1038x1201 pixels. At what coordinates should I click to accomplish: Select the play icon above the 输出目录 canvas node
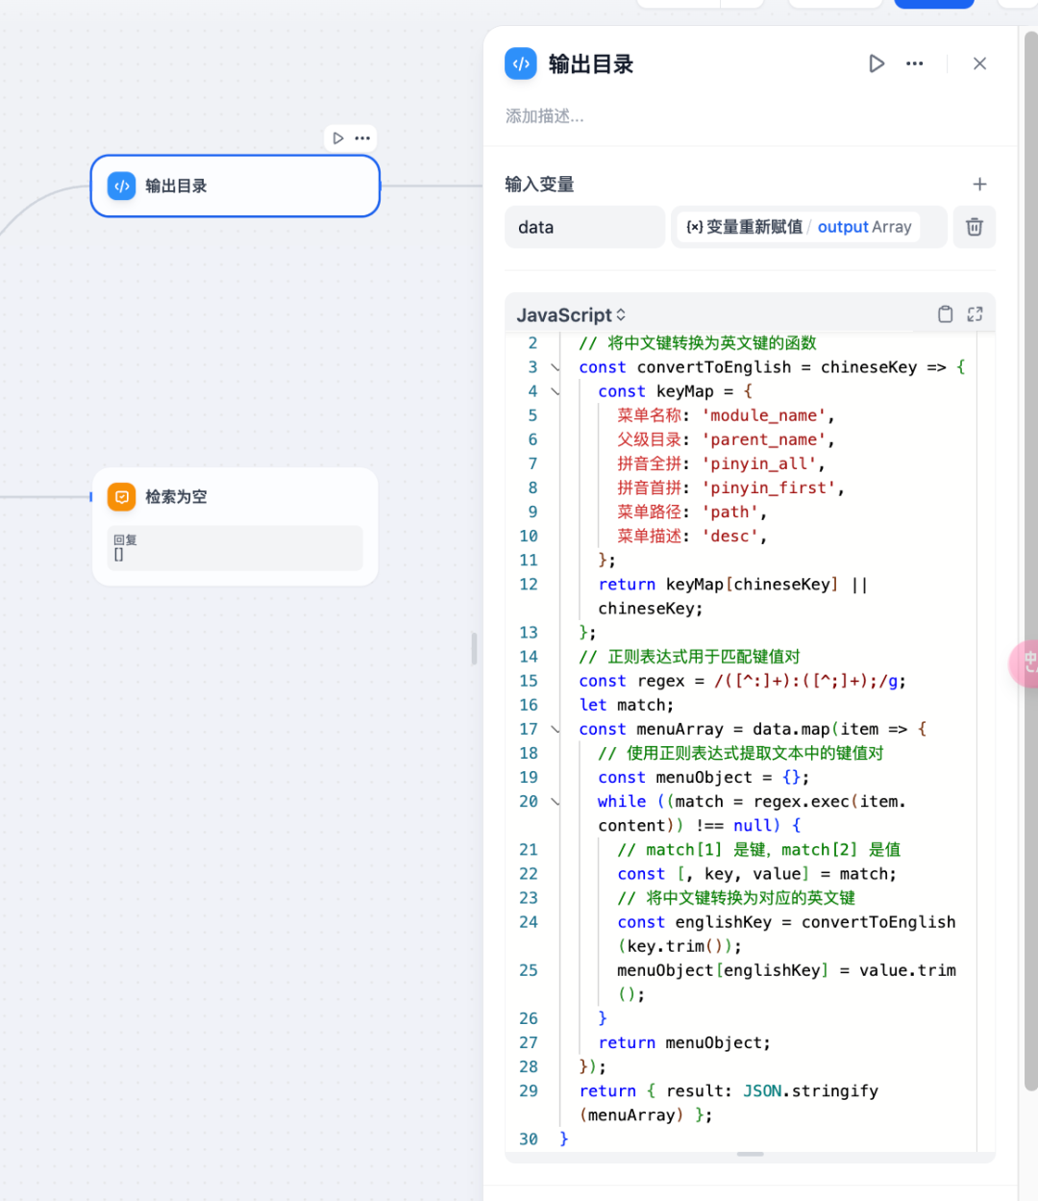point(338,138)
